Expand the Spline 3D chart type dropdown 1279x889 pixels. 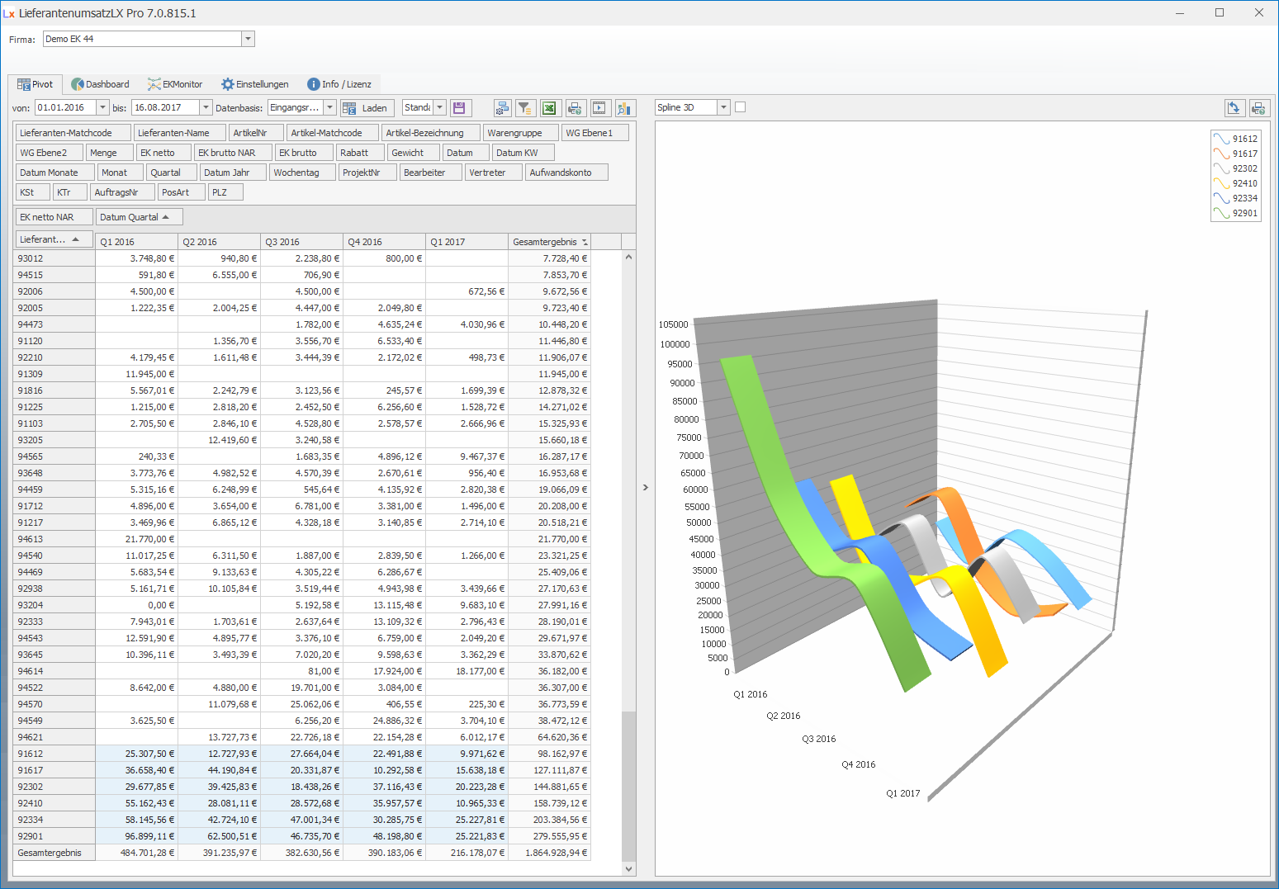pos(723,107)
